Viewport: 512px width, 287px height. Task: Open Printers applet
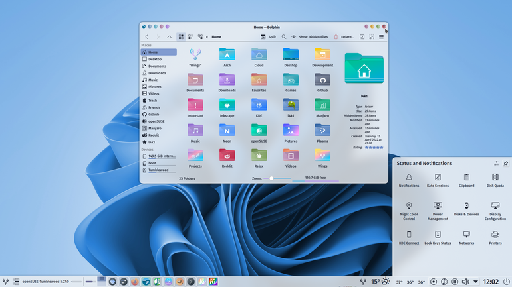point(495,237)
